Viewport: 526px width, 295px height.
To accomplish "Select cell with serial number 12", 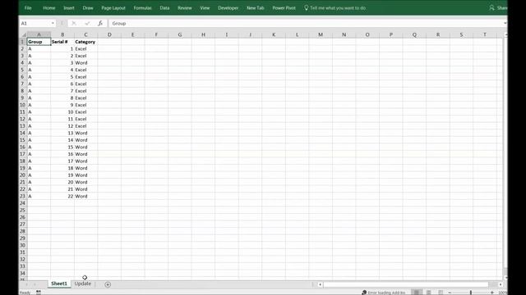I will click(x=62, y=126).
